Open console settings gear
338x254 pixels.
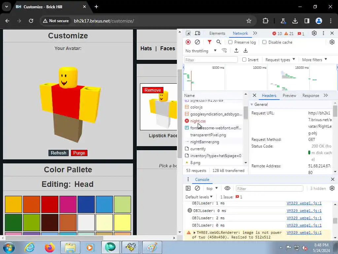(332, 188)
